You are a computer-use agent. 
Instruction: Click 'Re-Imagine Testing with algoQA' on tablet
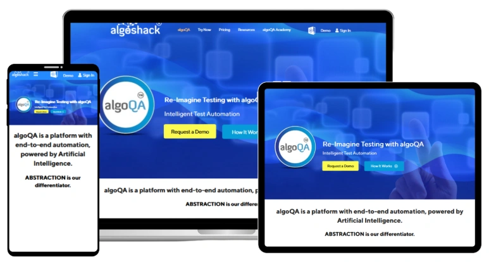(373, 144)
